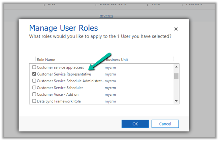219x141 pixels.
Task: Click the Customer Service Representative role name
Action: click(x=64, y=74)
